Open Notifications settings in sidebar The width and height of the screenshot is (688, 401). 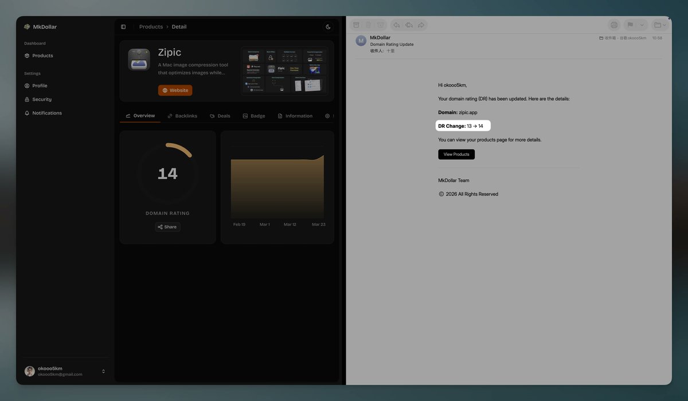pos(43,113)
